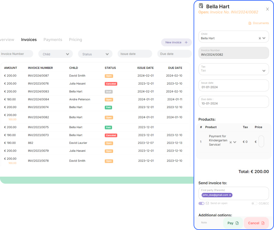Sort by ISSUE DATE column header
The image size is (274, 230).
(145, 68)
